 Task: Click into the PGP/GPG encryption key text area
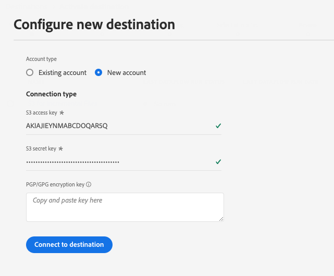pos(125,207)
